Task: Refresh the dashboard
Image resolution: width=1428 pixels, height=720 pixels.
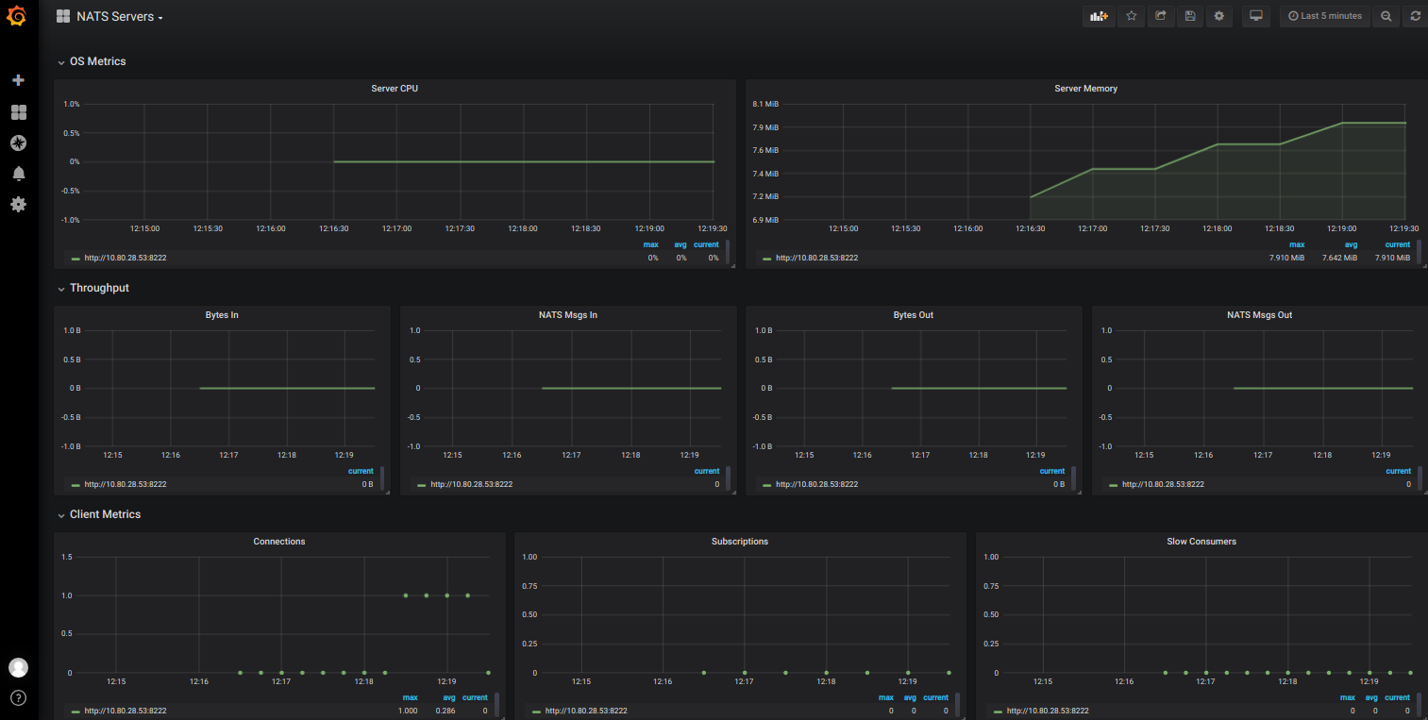Action: pyautogui.click(x=1414, y=16)
